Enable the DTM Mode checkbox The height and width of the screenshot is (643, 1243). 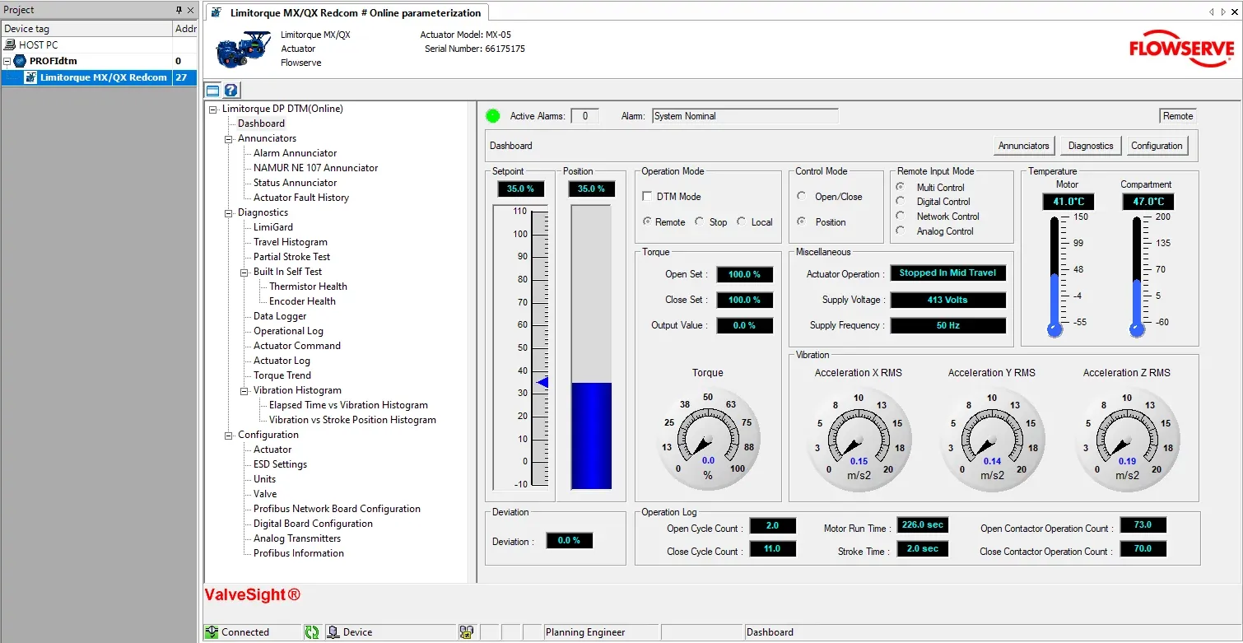648,197
